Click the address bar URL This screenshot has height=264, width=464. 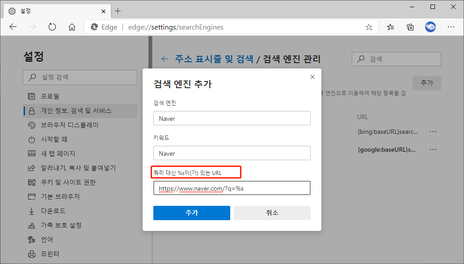coord(176,27)
